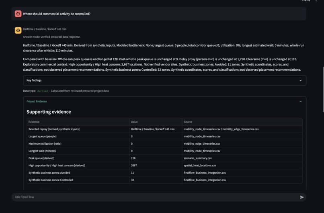The height and width of the screenshot is (213, 324).
Task: Click finalflow_business_integration.csv in the Avoided row
Action: [x=205, y=172]
